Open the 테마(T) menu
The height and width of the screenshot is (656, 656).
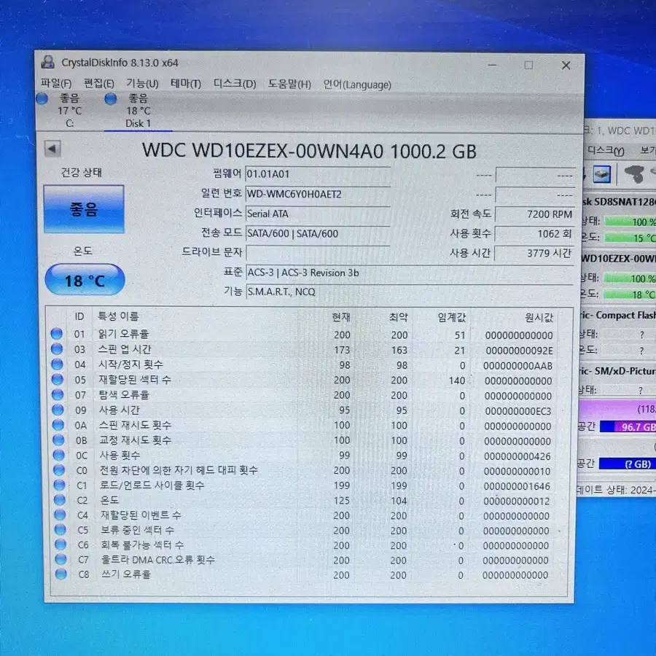click(x=186, y=84)
